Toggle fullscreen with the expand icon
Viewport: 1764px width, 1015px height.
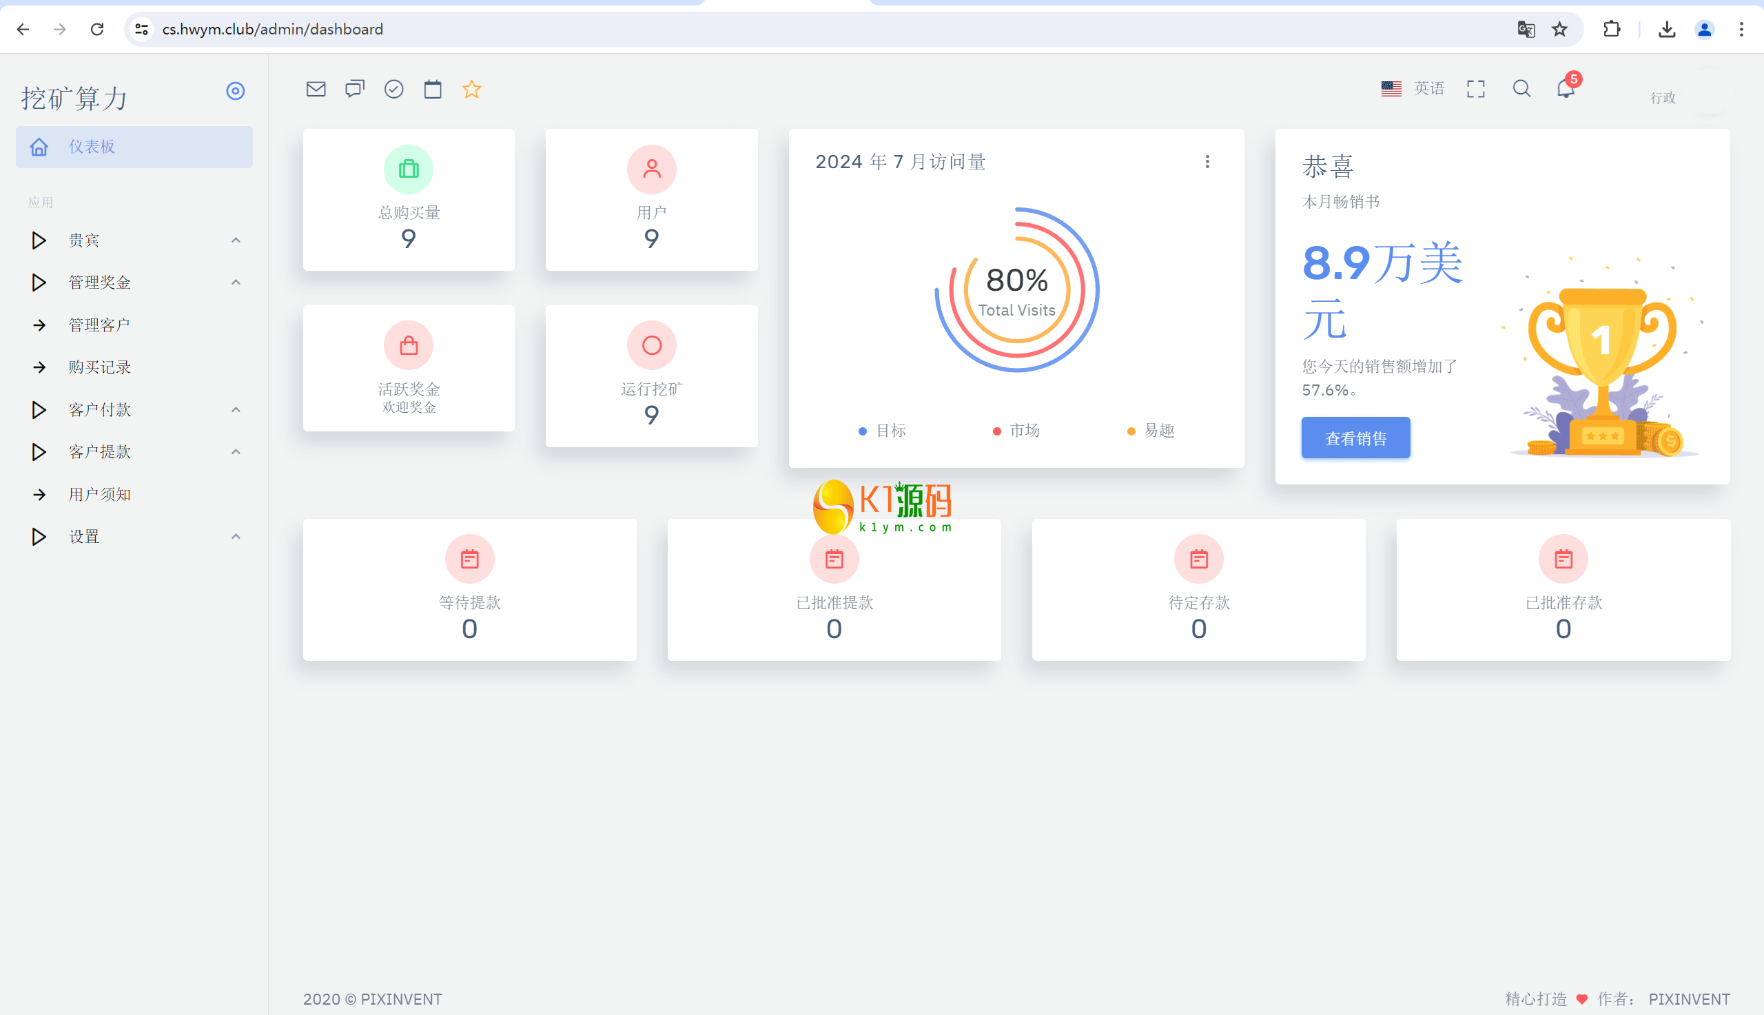(1475, 88)
